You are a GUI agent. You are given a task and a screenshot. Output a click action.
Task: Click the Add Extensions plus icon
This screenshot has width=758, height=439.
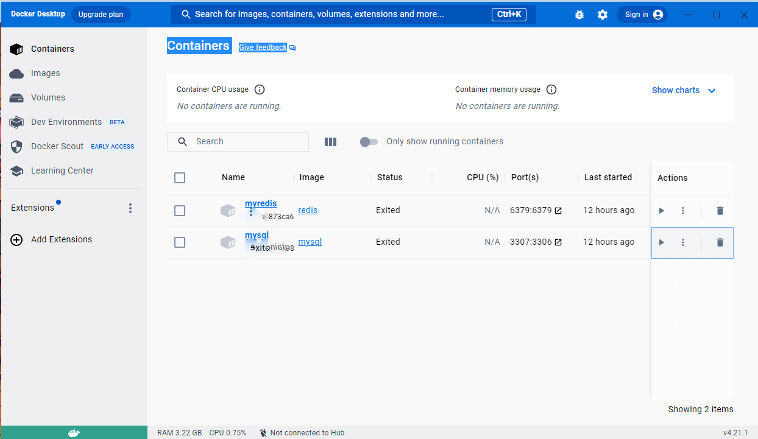(16, 239)
